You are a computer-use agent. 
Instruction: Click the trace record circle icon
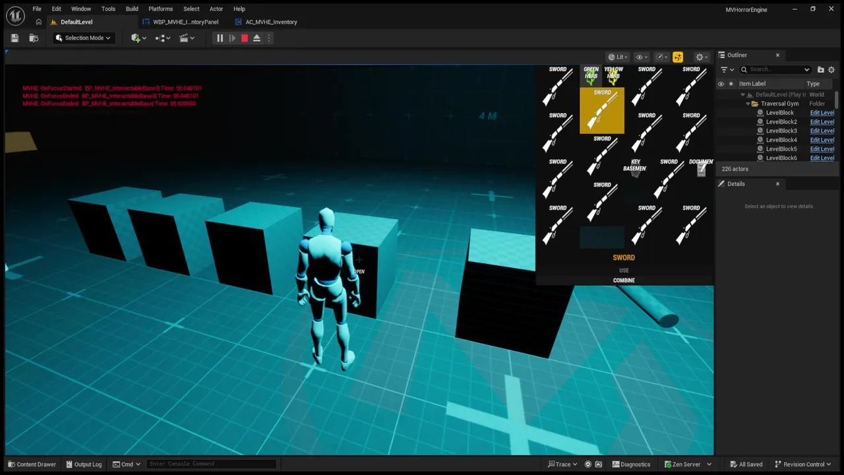pos(588,464)
